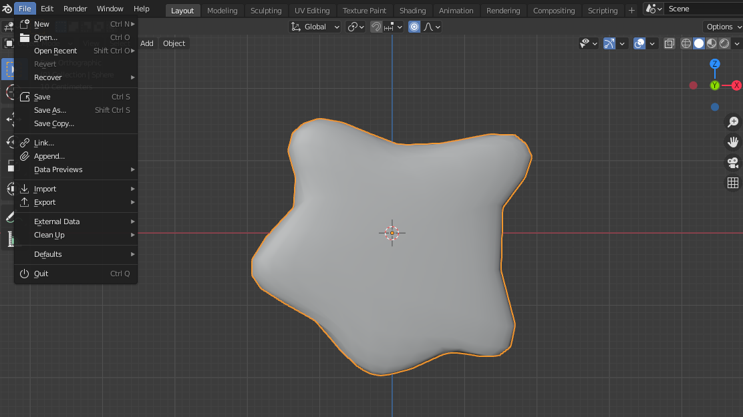Click the Quit power icon
Image resolution: width=743 pixels, height=417 pixels.
[x=25, y=274]
